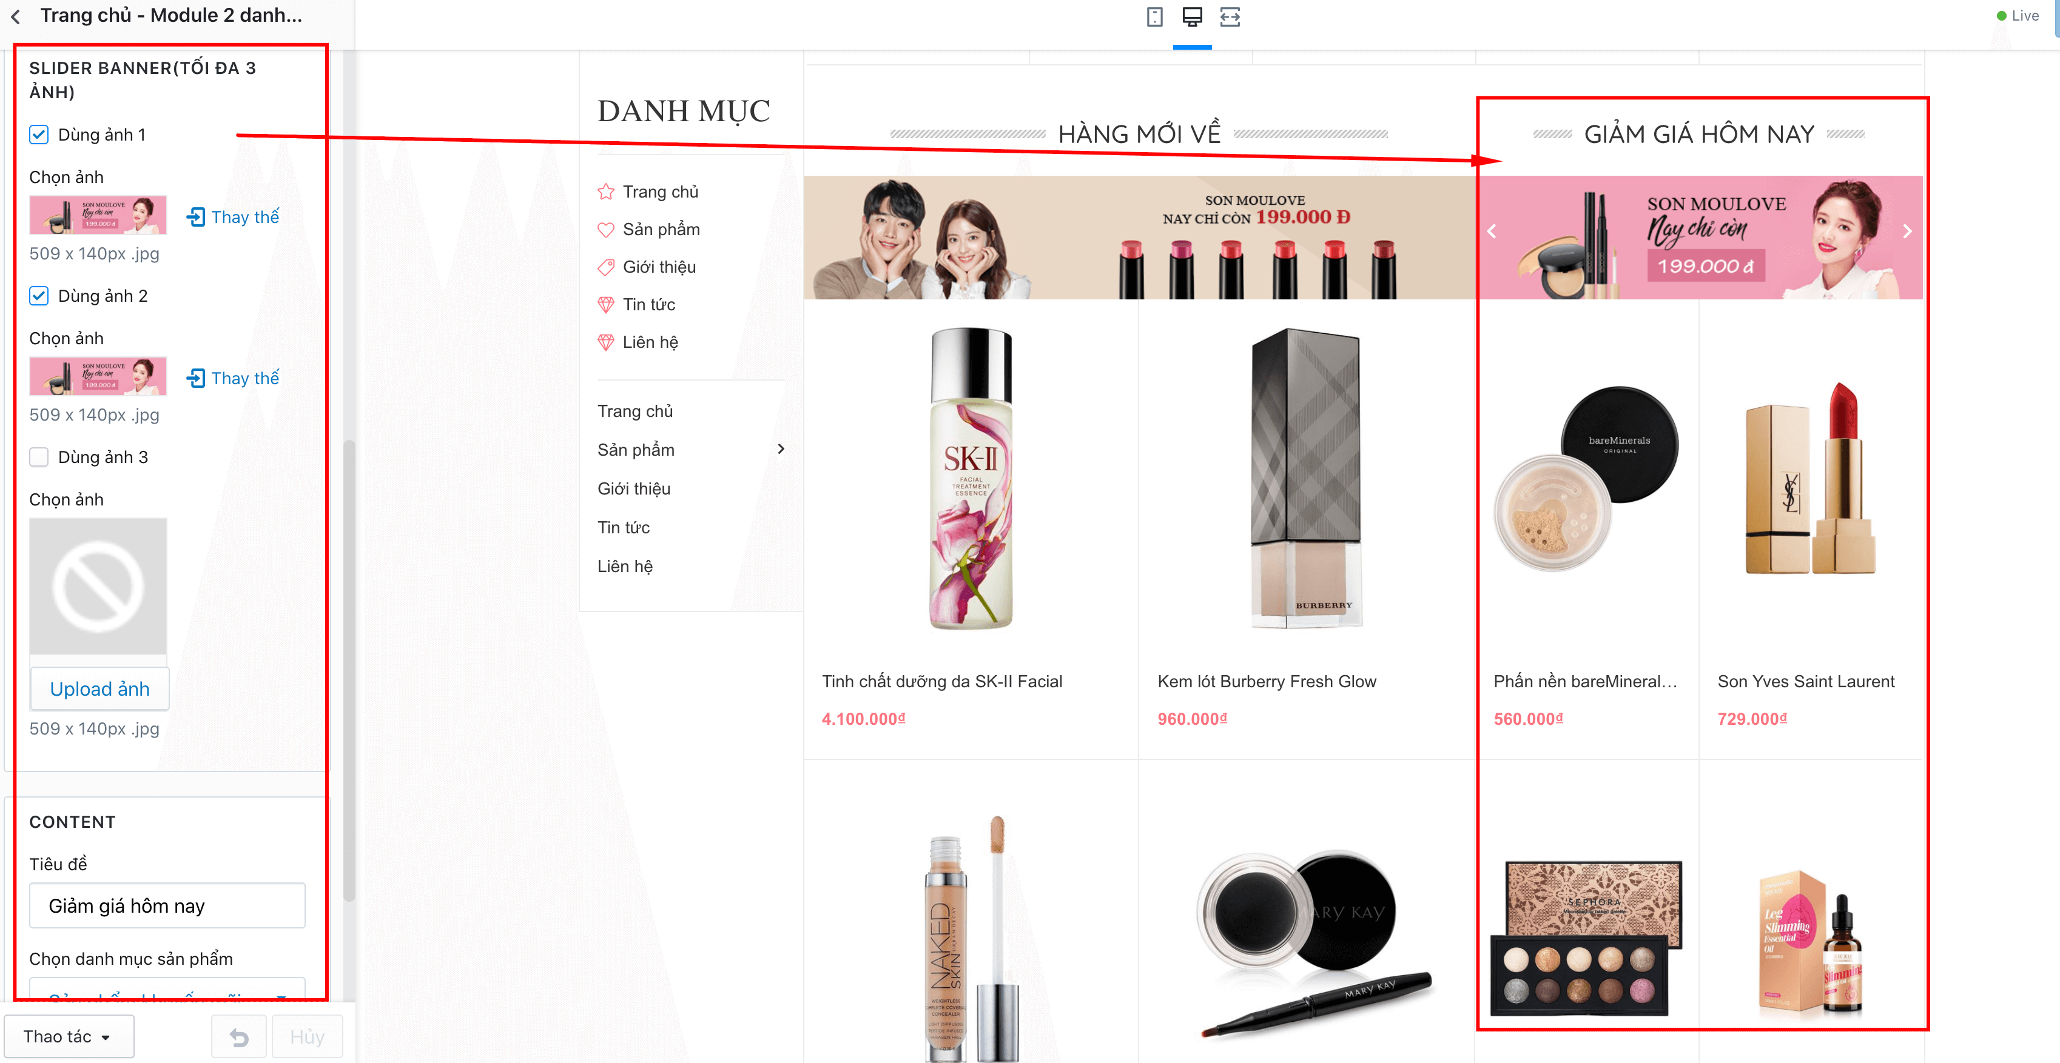Click the Upload ảnh button
This screenshot has width=2060, height=1063.
pyautogui.click(x=99, y=689)
